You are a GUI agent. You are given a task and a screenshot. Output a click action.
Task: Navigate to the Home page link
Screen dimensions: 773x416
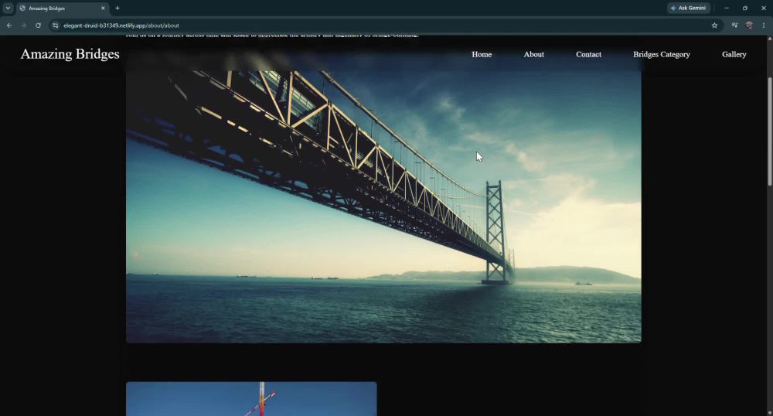pos(482,54)
